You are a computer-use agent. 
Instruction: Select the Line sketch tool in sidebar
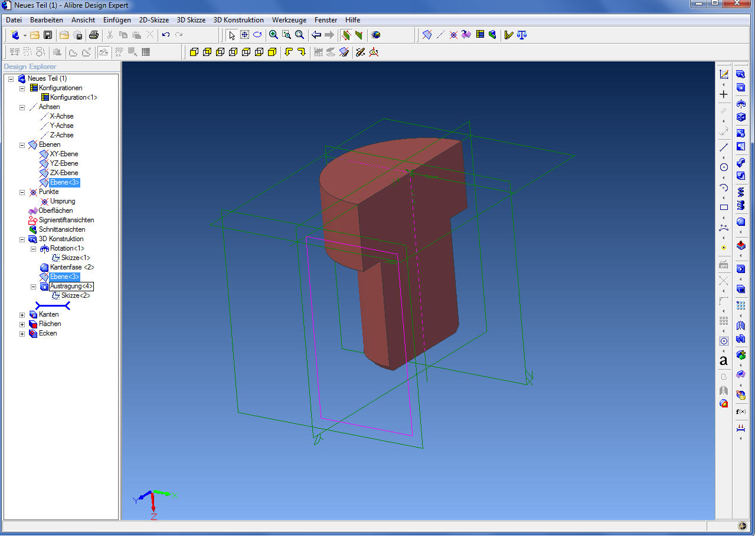coord(724,147)
